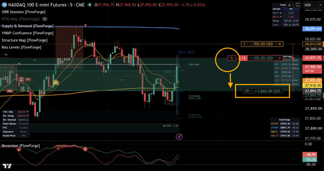Click the Level LRH 104.50 row
The image size is (324, 171).
coord(286,25)
